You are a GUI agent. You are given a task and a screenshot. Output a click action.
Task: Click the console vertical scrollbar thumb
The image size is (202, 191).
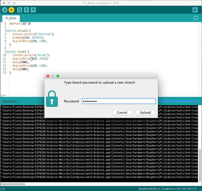200,165
